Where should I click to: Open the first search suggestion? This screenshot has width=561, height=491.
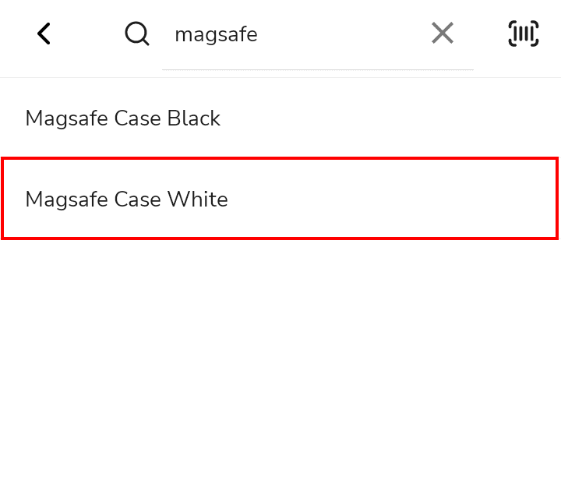pos(280,118)
